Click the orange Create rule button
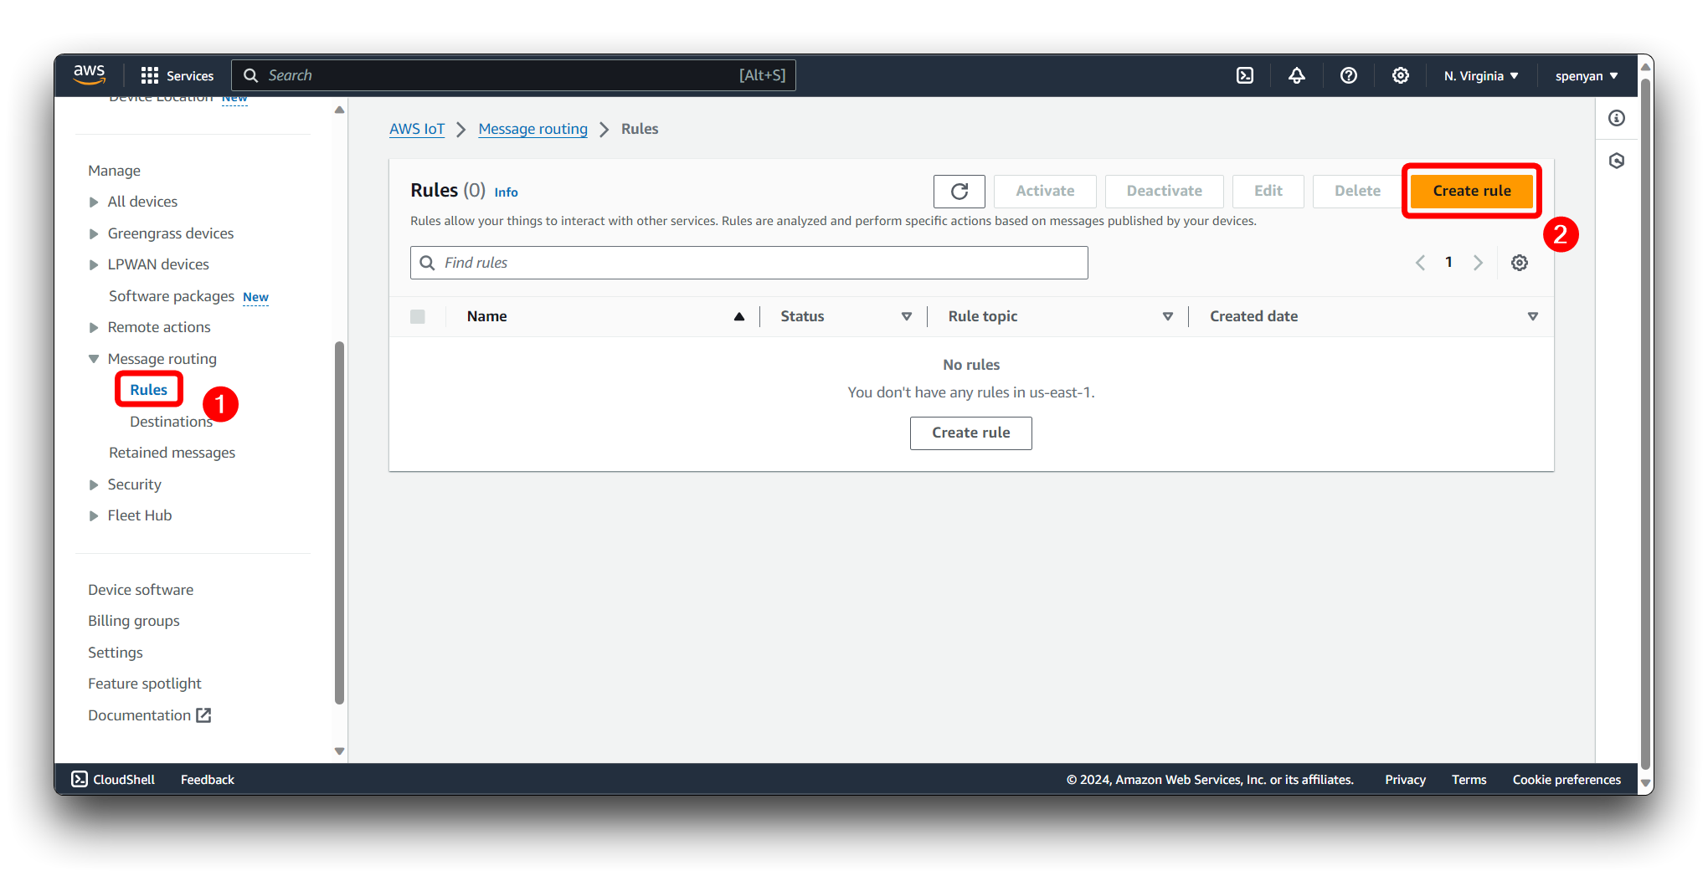Screen dimensions: 1708x876 tap(1472, 191)
